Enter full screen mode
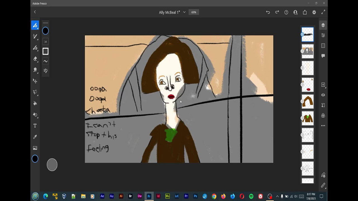The image size is (358, 201). tap(323, 12)
